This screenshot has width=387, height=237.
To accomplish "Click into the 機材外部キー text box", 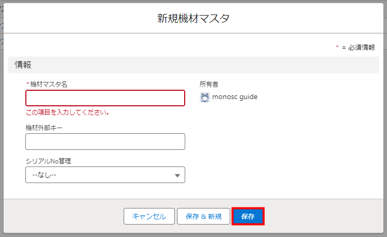I will pyautogui.click(x=105, y=141).
